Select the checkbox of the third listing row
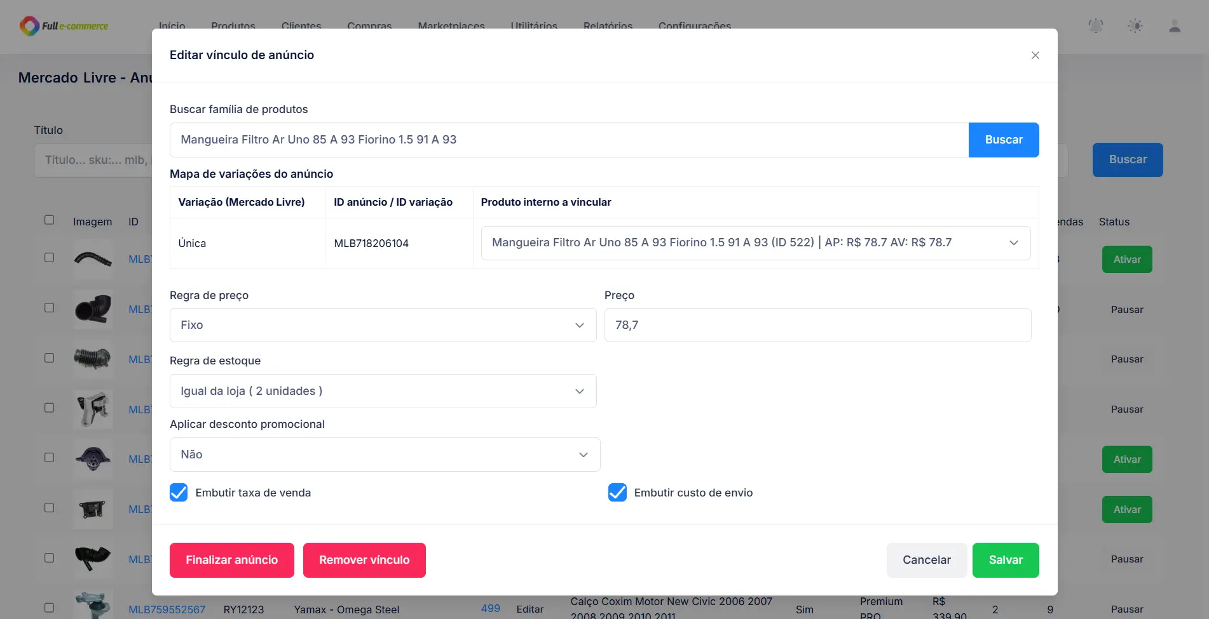The width and height of the screenshot is (1209, 619). [x=49, y=357]
